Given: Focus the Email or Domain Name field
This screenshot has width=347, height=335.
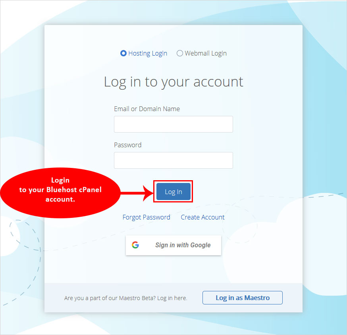Looking at the screenshot, I should [x=173, y=124].
